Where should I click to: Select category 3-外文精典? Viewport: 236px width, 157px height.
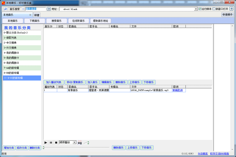[22, 48]
